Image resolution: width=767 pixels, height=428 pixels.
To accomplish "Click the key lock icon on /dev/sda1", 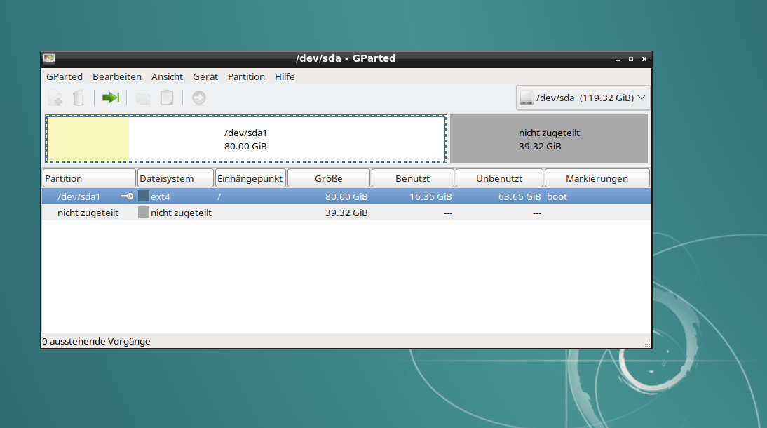I will click(127, 196).
